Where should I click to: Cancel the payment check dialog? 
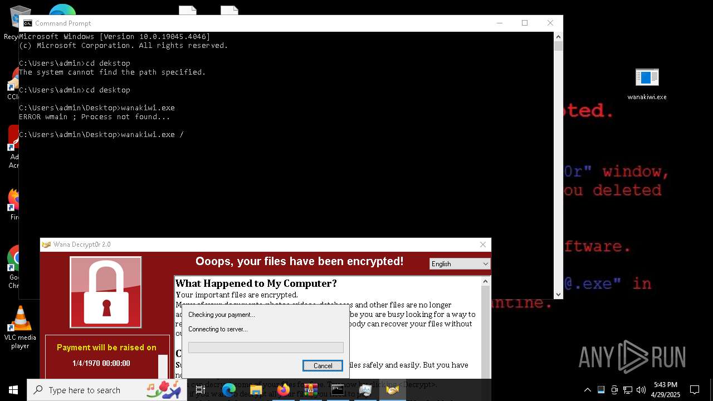click(323, 365)
